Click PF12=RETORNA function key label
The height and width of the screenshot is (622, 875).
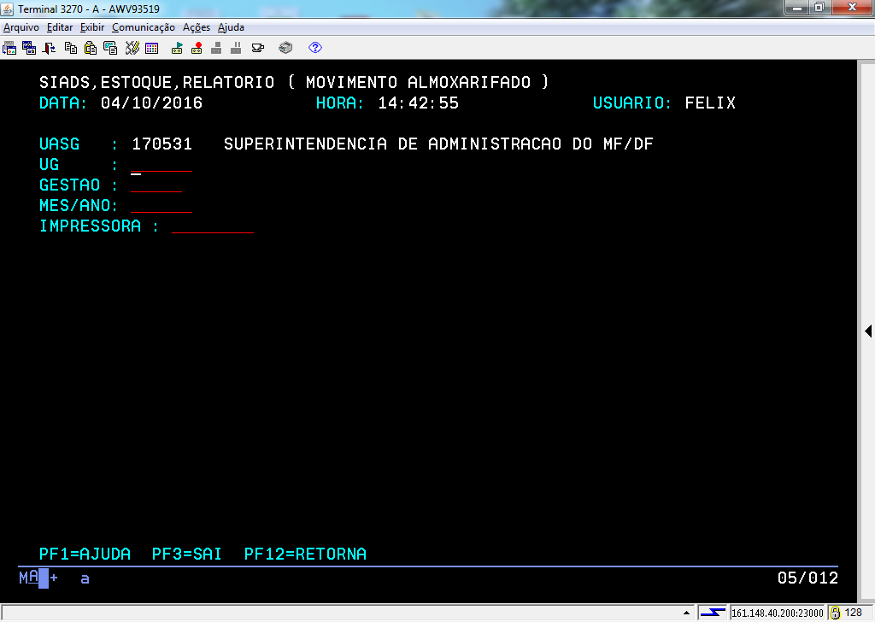coord(305,554)
